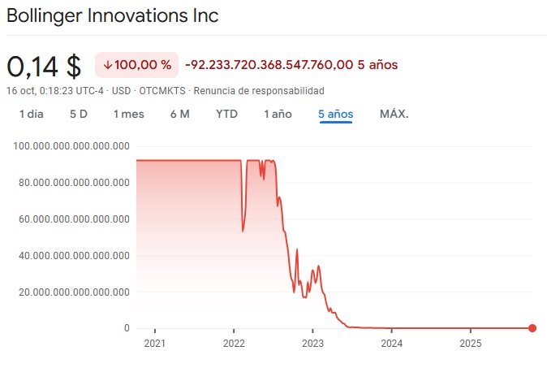Click the down arrow icon in percent badge
The width and height of the screenshot is (547, 368).
[x=107, y=64]
